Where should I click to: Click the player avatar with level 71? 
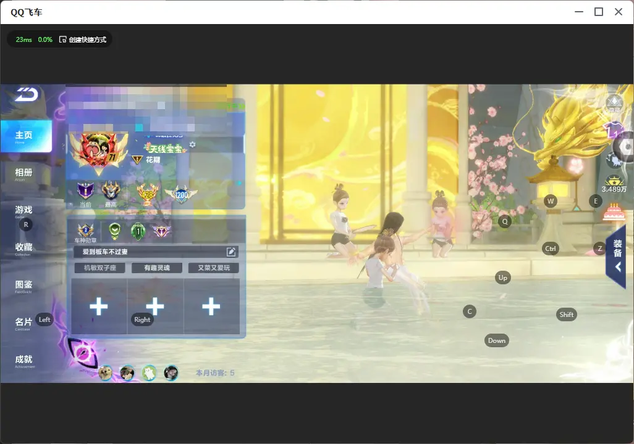(x=99, y=152)
